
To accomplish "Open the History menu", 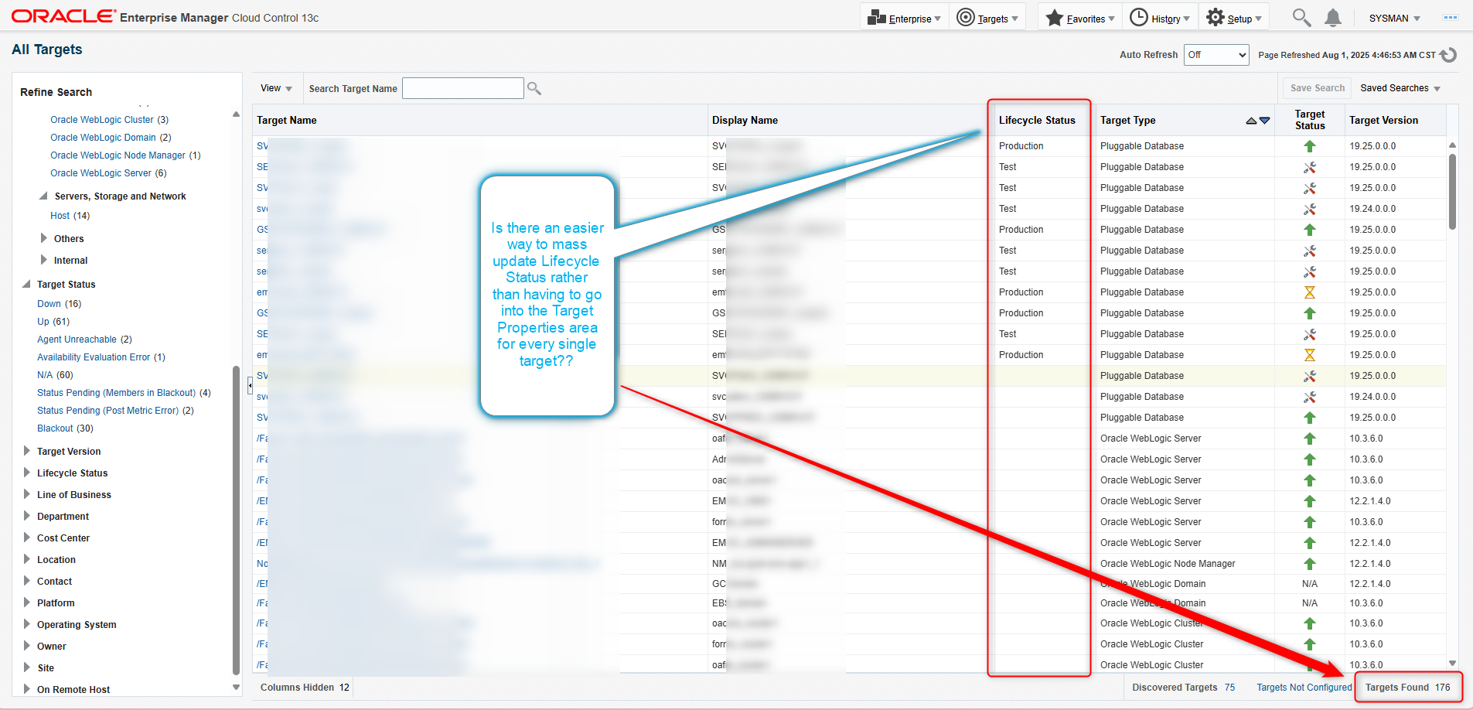I will 1160,18.
